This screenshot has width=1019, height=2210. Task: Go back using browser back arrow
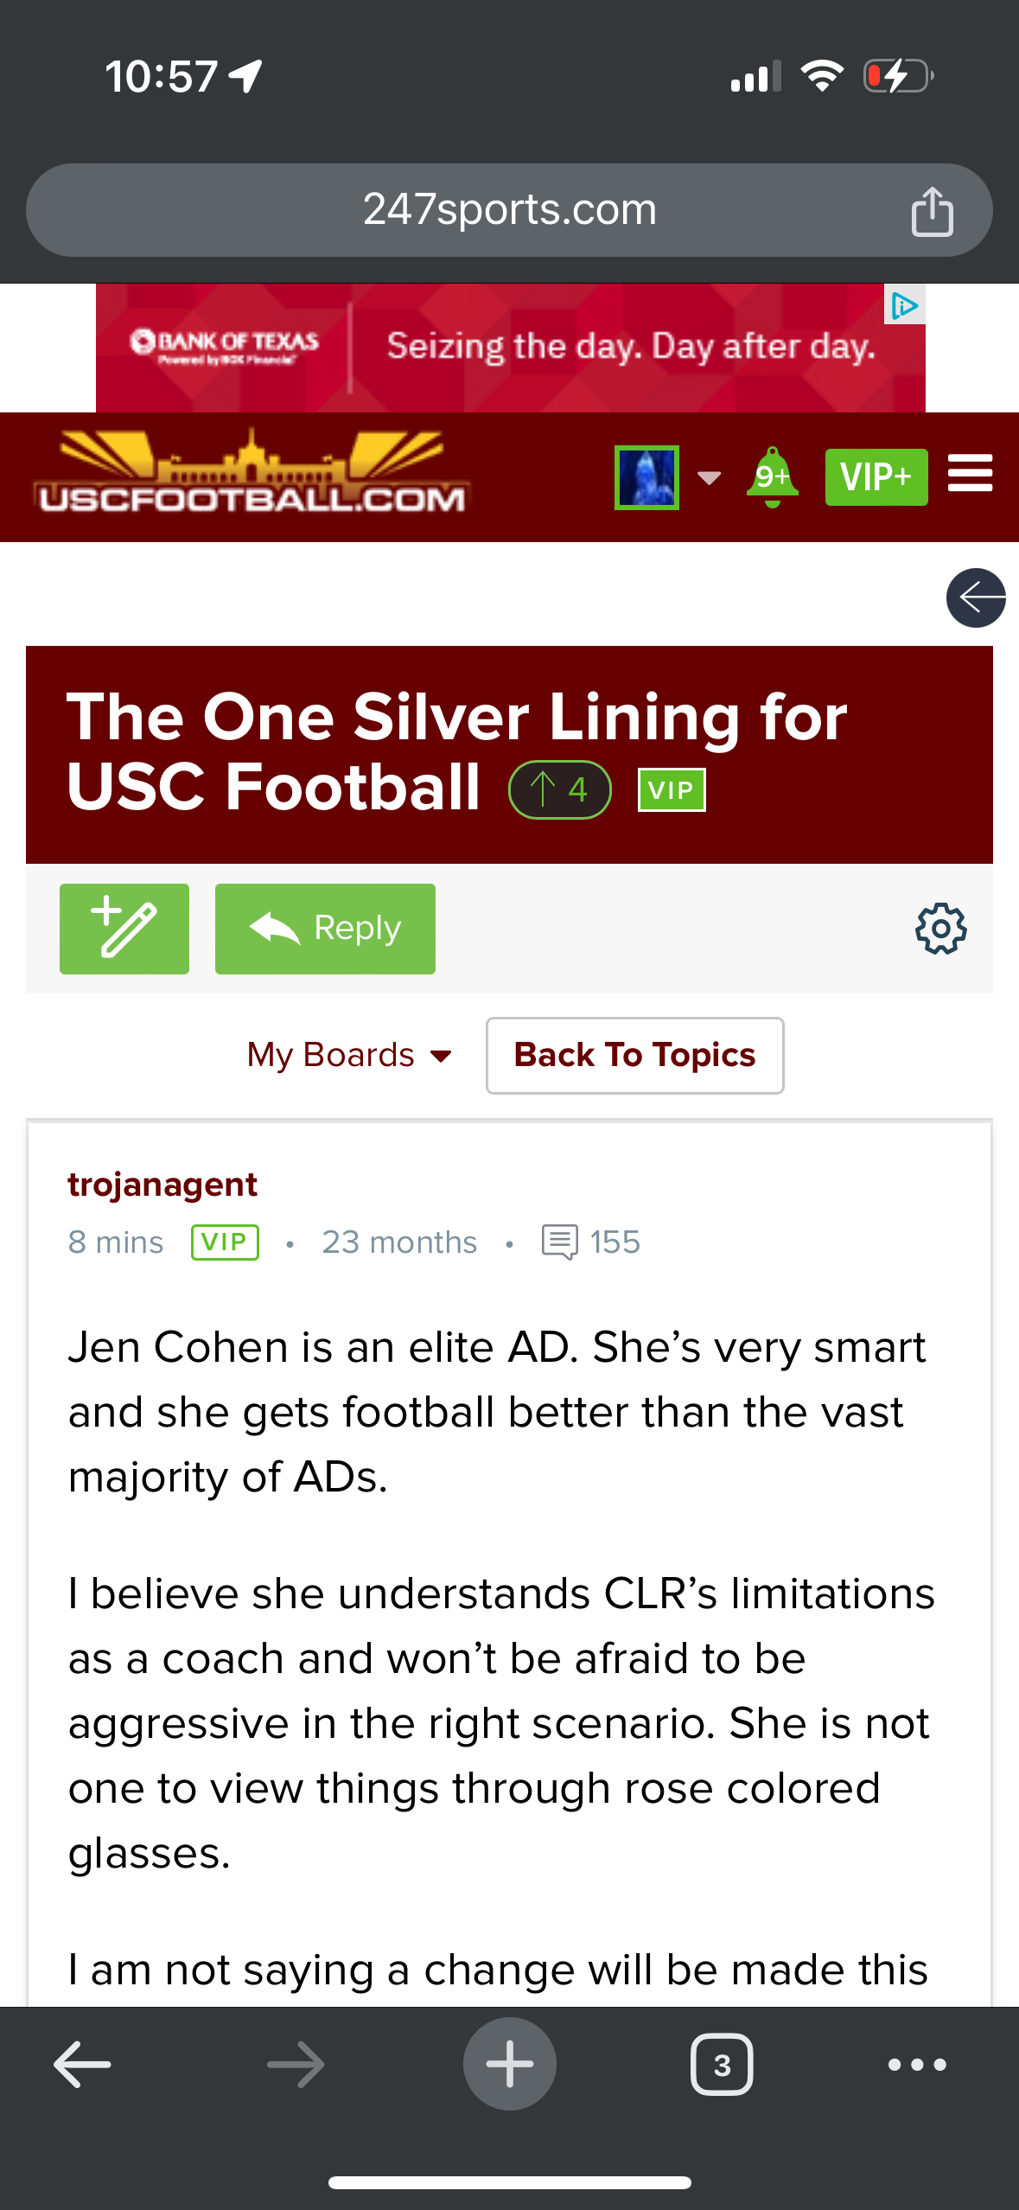click(82, 2064)
